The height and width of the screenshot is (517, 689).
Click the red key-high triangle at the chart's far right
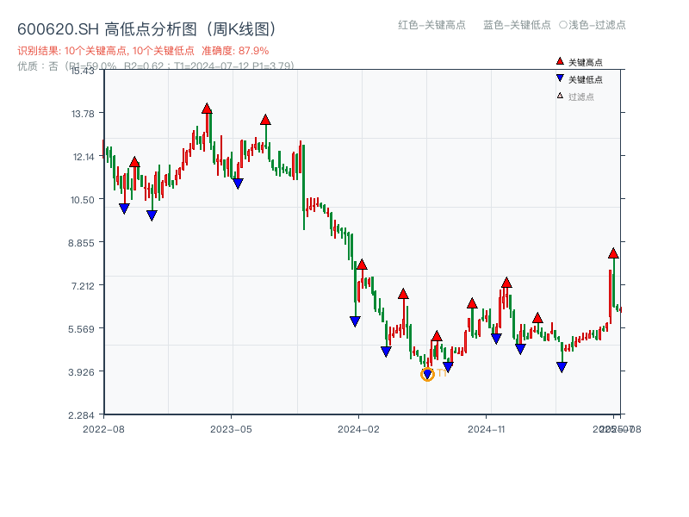pyautogui.click(x=613, y=255)
